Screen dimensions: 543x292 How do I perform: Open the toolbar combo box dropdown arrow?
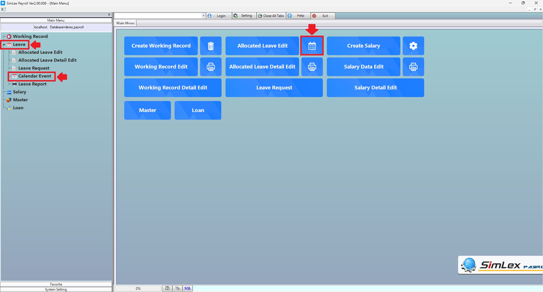click(x=203, y=16)
